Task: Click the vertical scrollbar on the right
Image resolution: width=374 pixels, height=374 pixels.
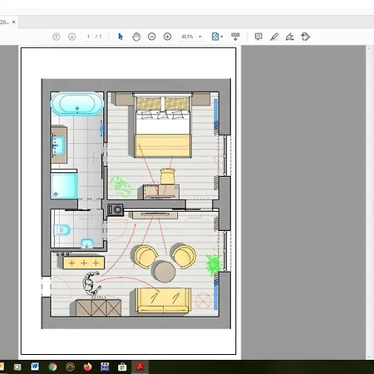Action: [x=369, y=202]
